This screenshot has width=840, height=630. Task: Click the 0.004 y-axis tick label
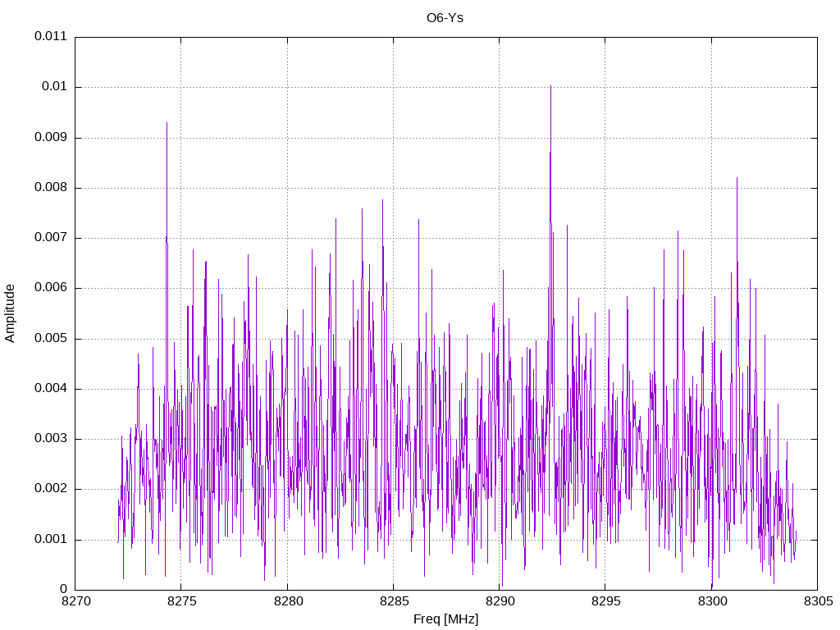tap(51, 388)
